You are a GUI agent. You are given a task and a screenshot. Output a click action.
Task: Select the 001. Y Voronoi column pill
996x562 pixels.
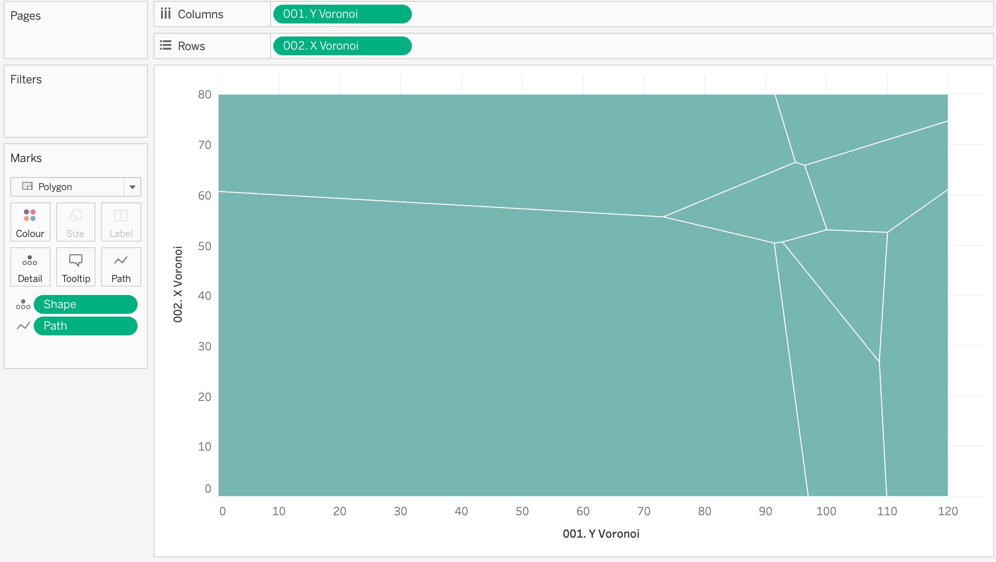(342, 14)
